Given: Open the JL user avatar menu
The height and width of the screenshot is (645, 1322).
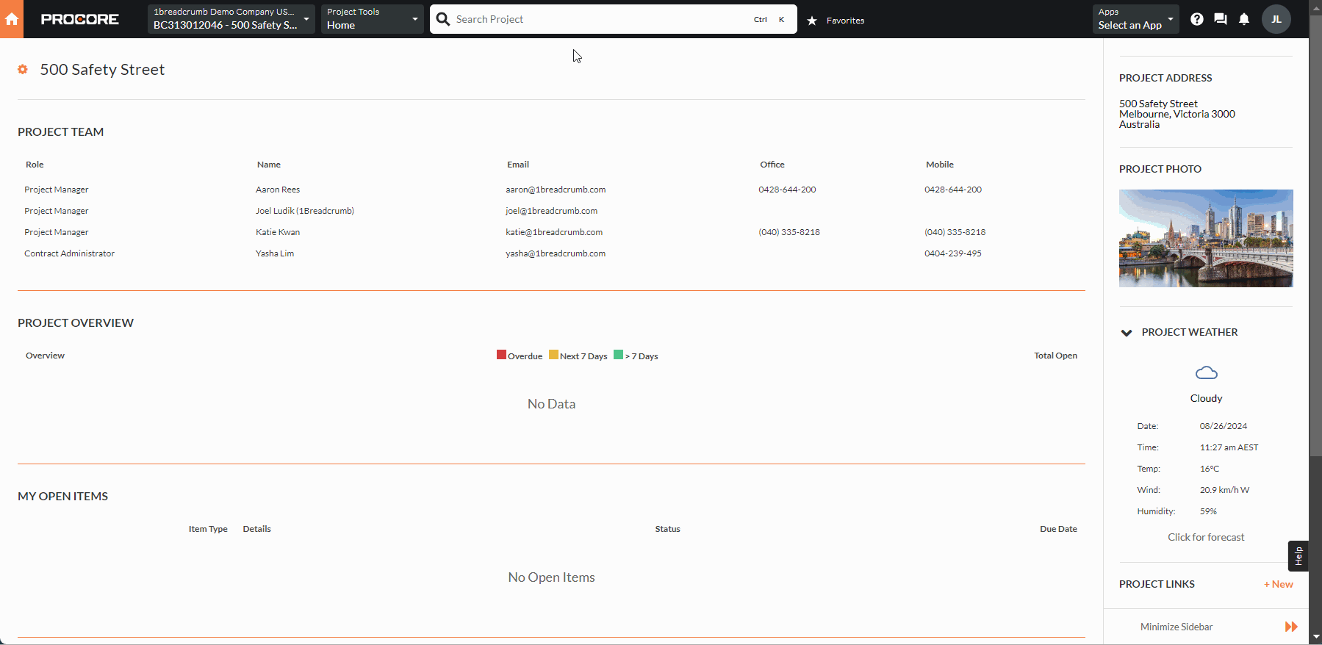Looking at the screenshot, I should point(1276,19).
